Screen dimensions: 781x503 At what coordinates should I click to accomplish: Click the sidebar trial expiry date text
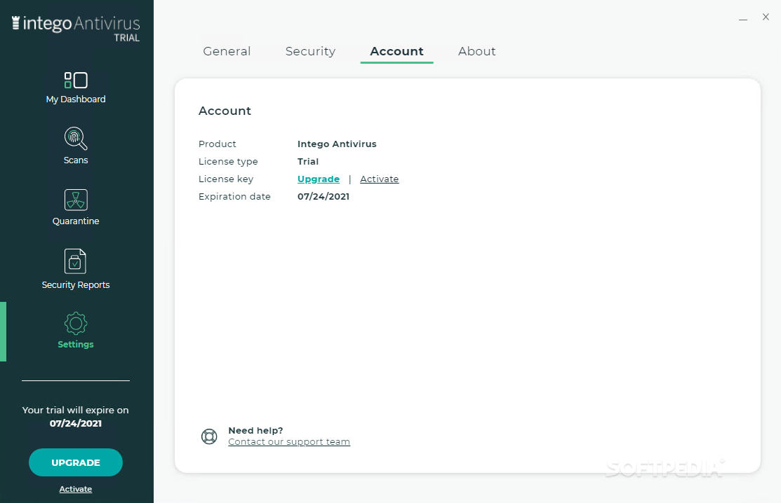click(x=76, y=423)
